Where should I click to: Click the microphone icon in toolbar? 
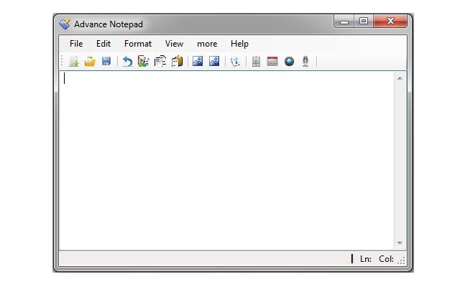pos(305,62)
